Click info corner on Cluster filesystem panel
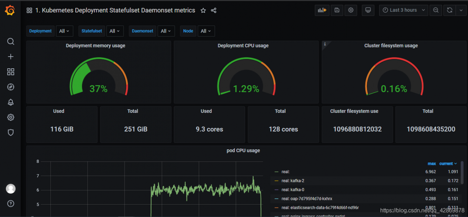The width and height of the screenshot is (468, 217). [x=325, y=44]
